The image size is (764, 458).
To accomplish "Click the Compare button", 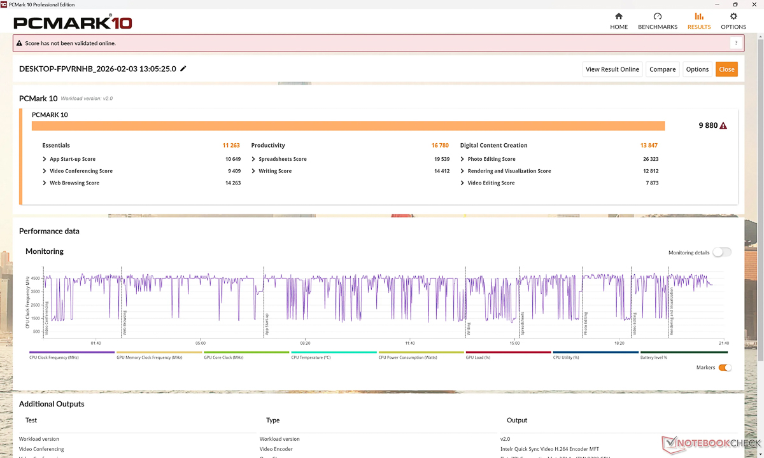I will tap(662, 69).
